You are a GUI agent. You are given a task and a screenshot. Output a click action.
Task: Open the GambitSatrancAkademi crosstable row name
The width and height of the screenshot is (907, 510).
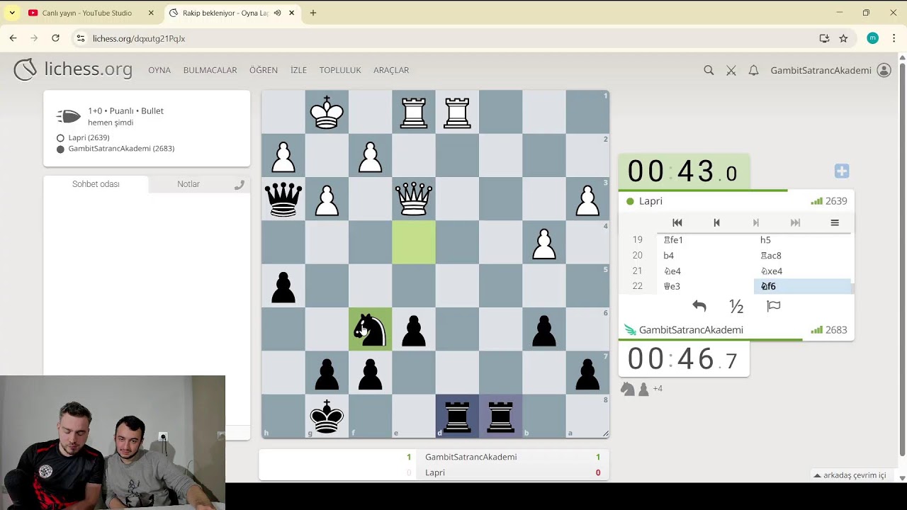pos(471,457)
